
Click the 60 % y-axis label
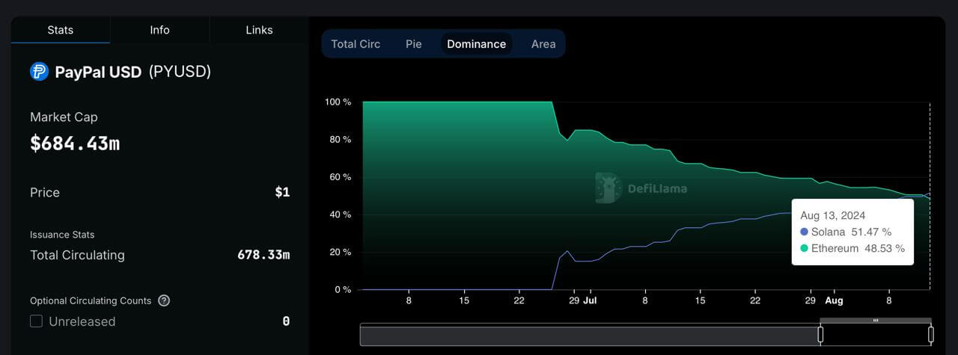341,177
